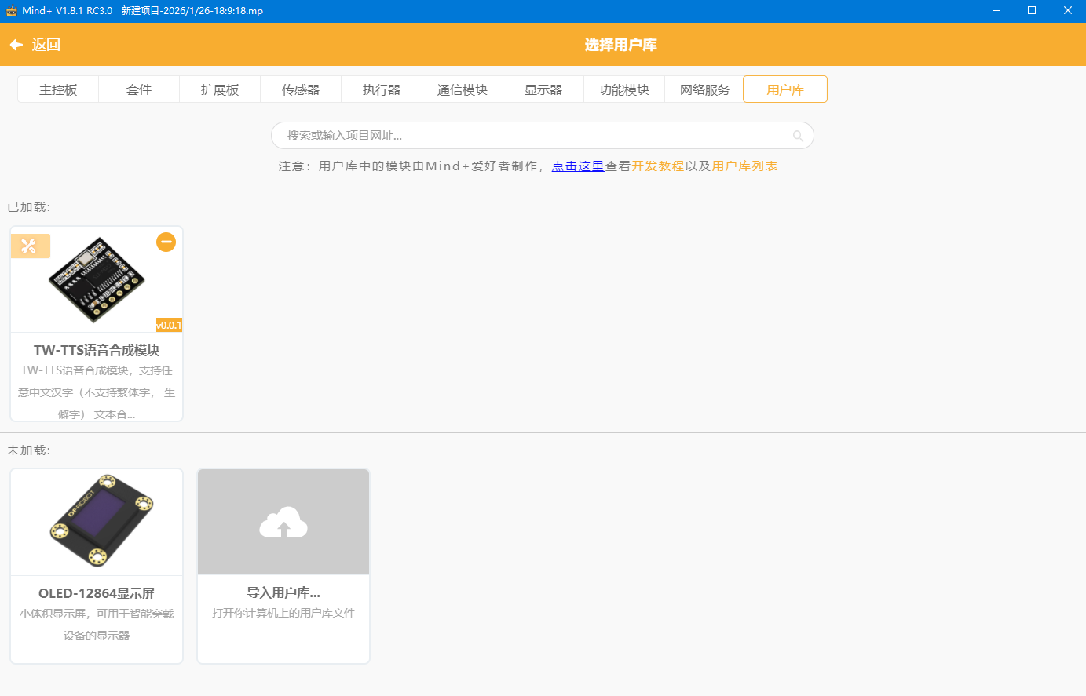Click the TW-TTS module description text
Viewport: 1086px width, 696px height.
tap(97, 392)
